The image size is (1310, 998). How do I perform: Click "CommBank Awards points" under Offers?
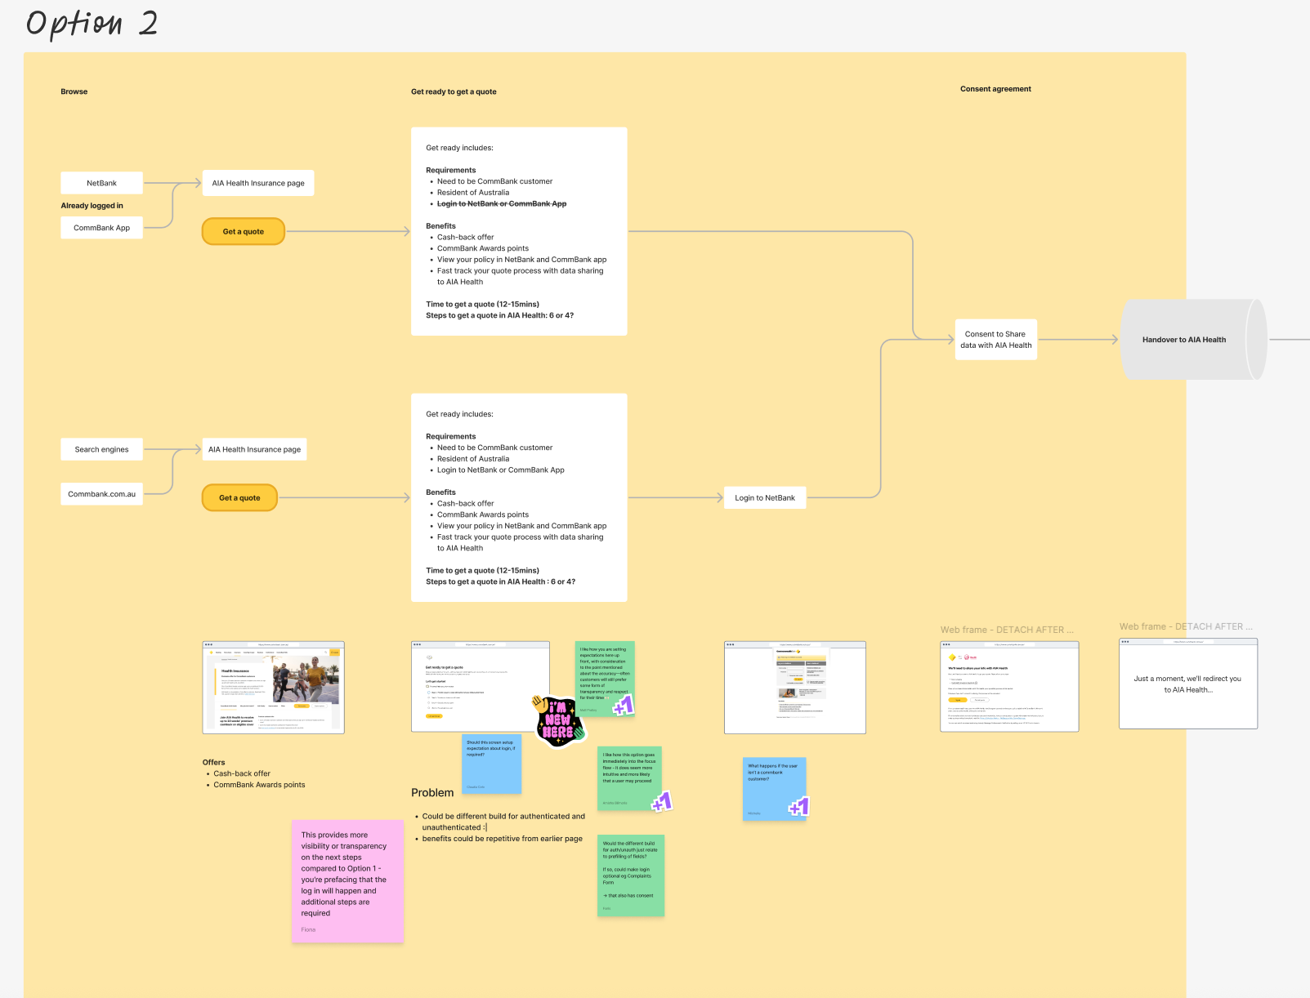259,785
